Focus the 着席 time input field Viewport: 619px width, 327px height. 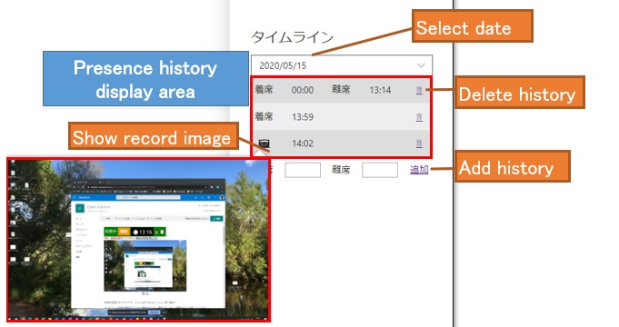[303, 170]
